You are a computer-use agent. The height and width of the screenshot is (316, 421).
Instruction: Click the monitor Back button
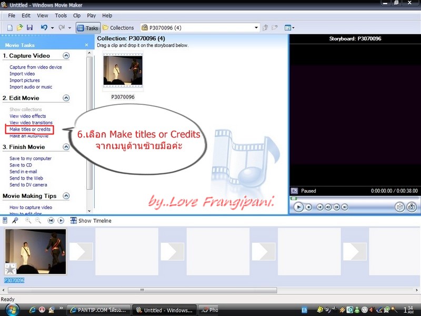319,207
